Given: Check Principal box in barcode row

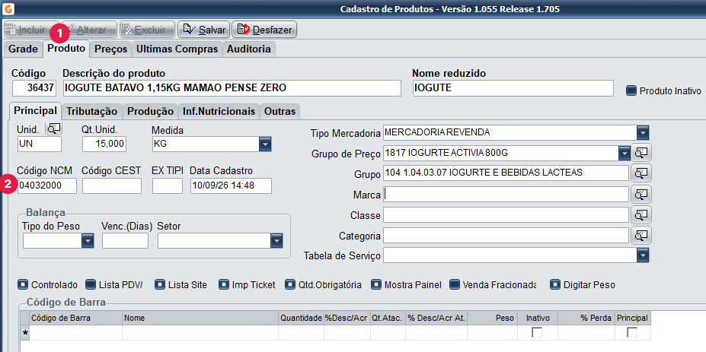Looking at the screenshot, I should pyautogui.click(x=632, y=333).
